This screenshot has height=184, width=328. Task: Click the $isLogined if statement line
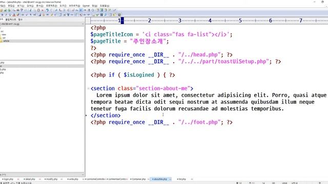(133, 75)
